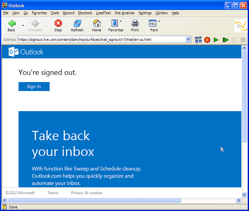249x211 pixels.
Task: Click the Font toolbar icon
Action: 153,23
